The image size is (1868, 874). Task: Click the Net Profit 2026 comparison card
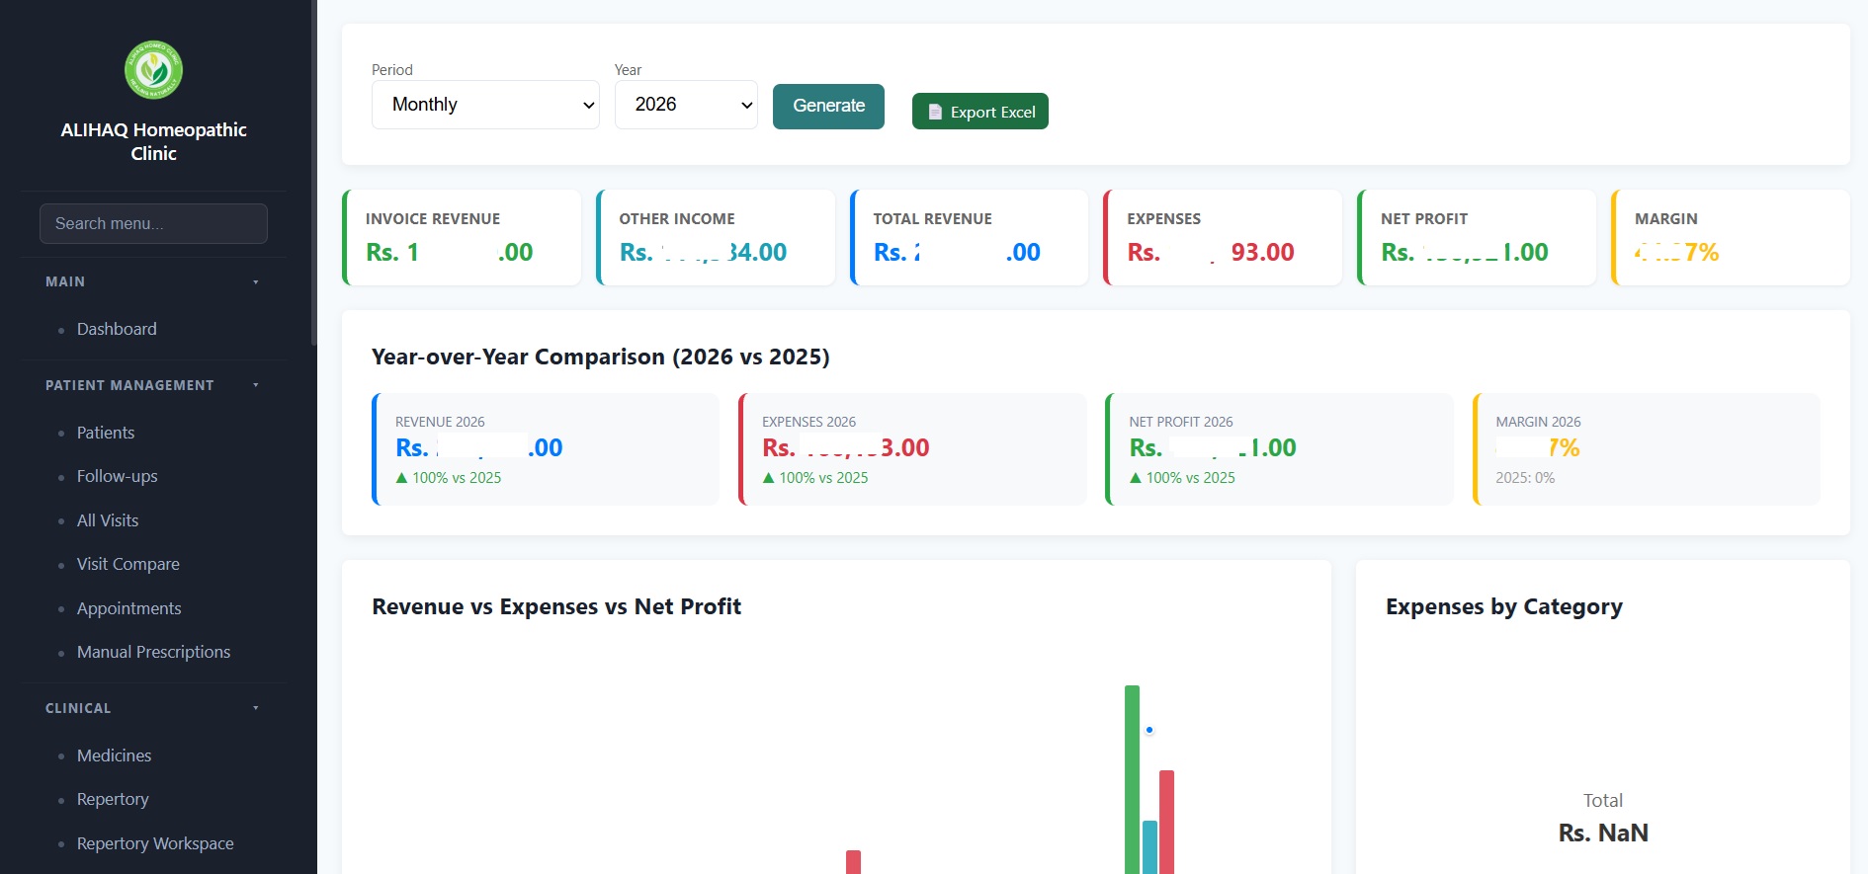click(1279, 449)
